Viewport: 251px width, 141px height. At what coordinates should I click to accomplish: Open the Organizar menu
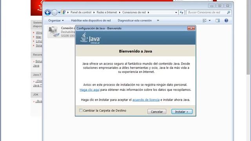[x=56, y=20]
